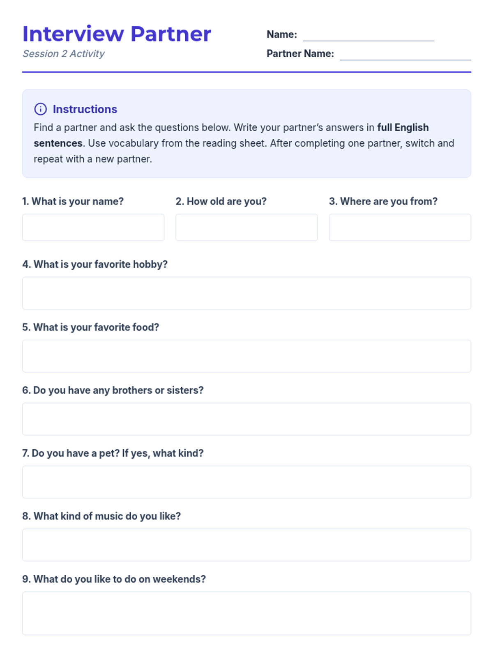Click the answer box for the pet question
493x657 pixels.
[246, 482]
